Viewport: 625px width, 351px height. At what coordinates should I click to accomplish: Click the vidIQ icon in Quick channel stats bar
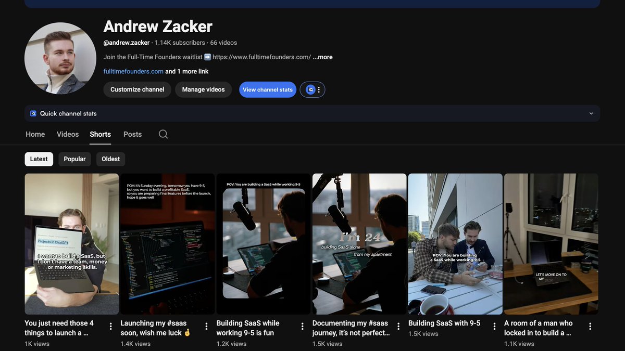[33, 113]
